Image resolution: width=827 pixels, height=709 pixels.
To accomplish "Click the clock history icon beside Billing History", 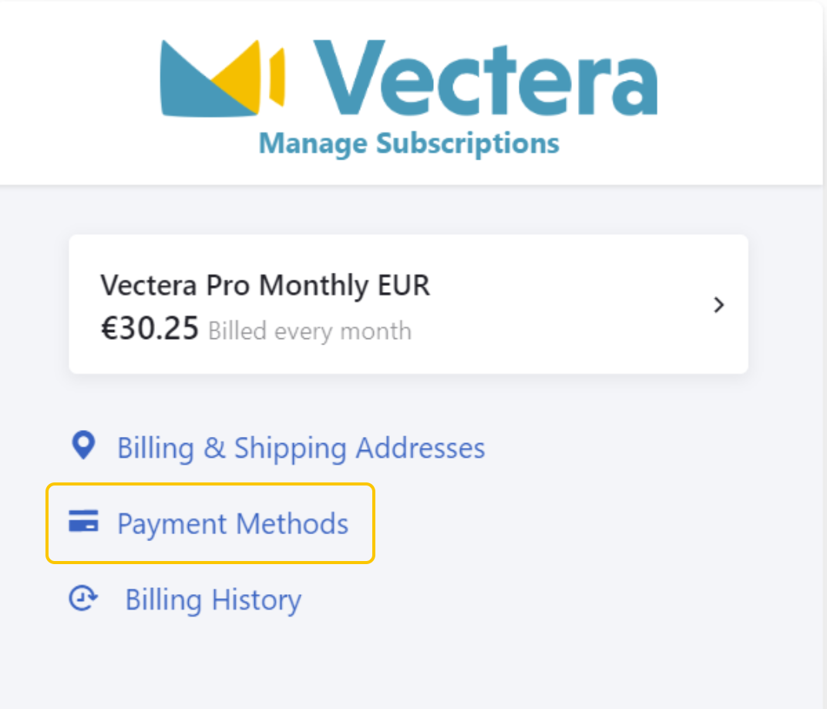I will 83,598.
